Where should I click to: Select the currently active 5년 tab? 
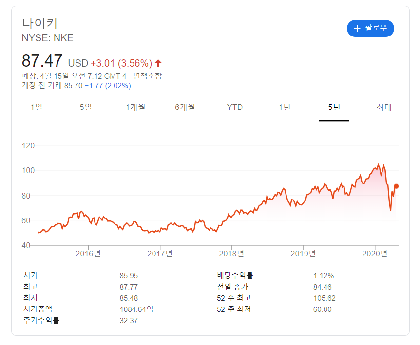coord(334,108)
